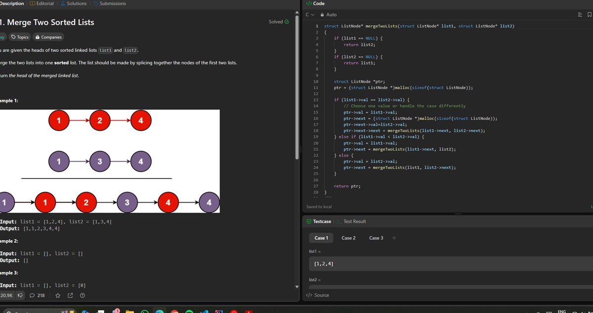Click the example 1 linked list image
The width and height of the screenshot is (593, 313).
coord(110,161)
